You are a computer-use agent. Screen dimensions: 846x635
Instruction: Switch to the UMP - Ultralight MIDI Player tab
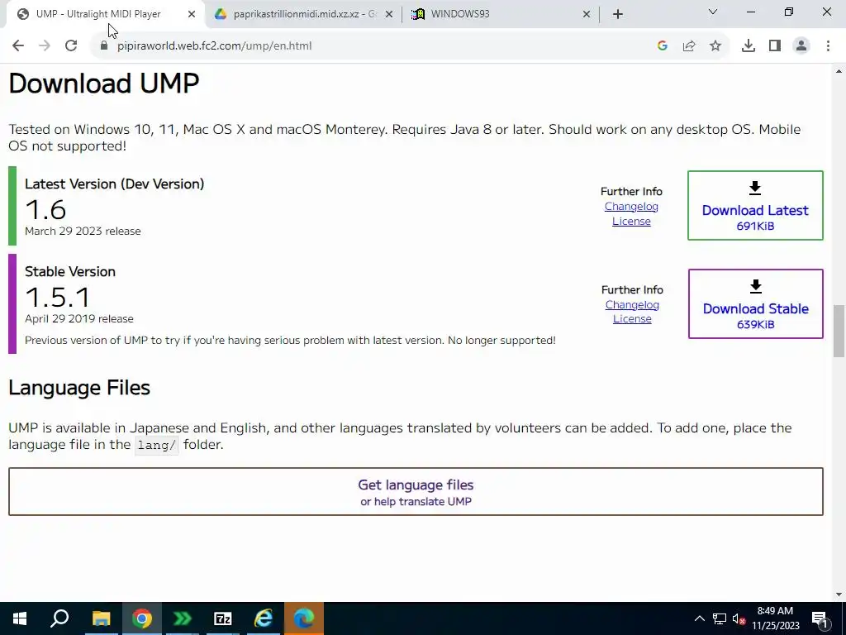tap(105, 14)
